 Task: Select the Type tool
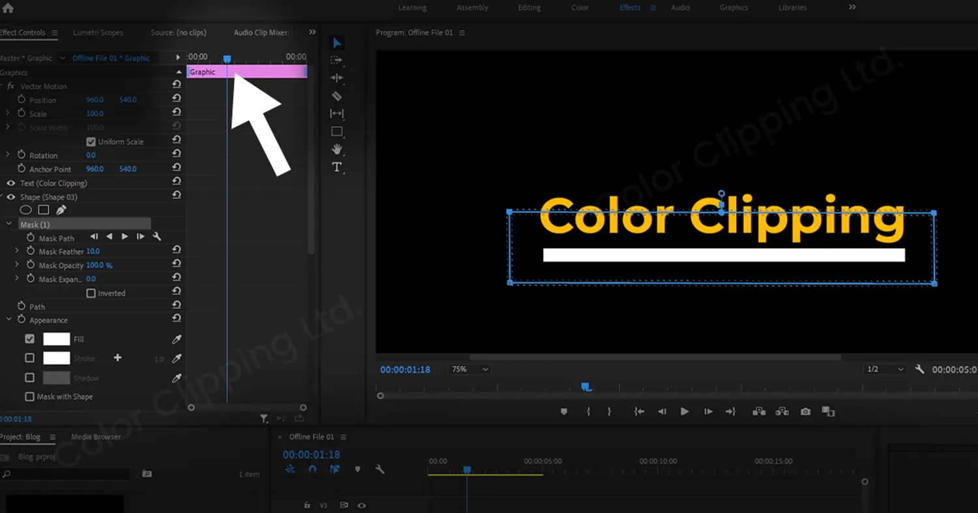click(x=337, y=167)
